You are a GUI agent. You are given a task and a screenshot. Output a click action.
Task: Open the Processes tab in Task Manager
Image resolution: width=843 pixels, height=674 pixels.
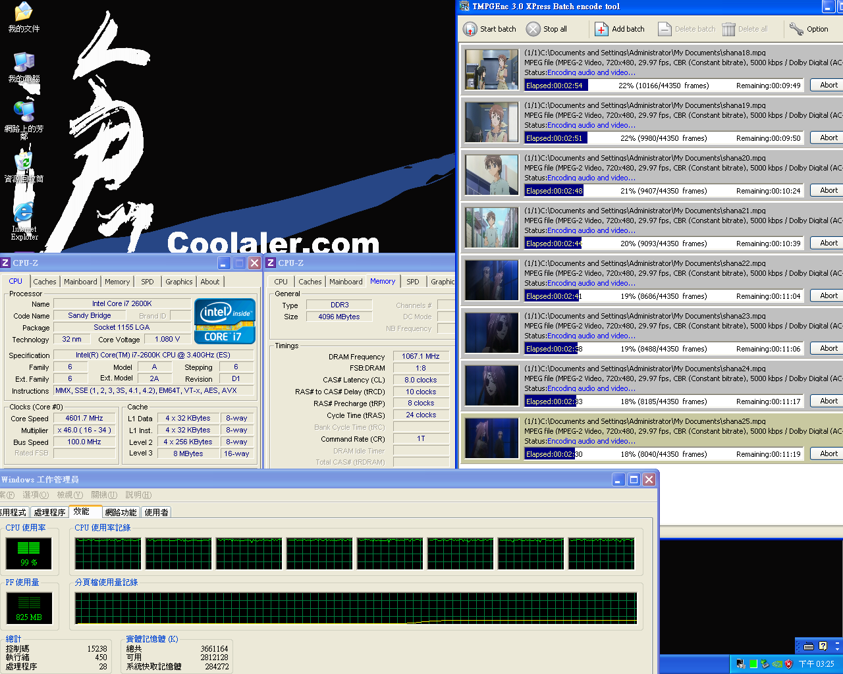(x=49, y=512)
